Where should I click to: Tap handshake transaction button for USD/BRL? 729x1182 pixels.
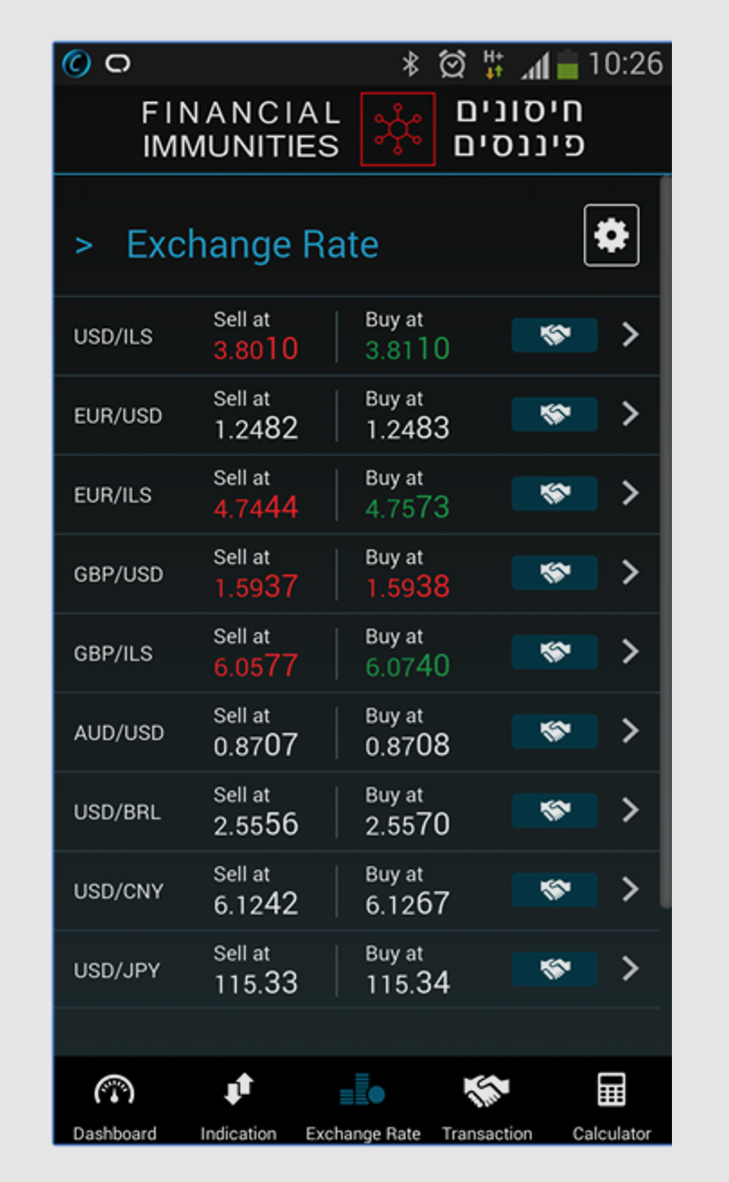pos(554,810)
